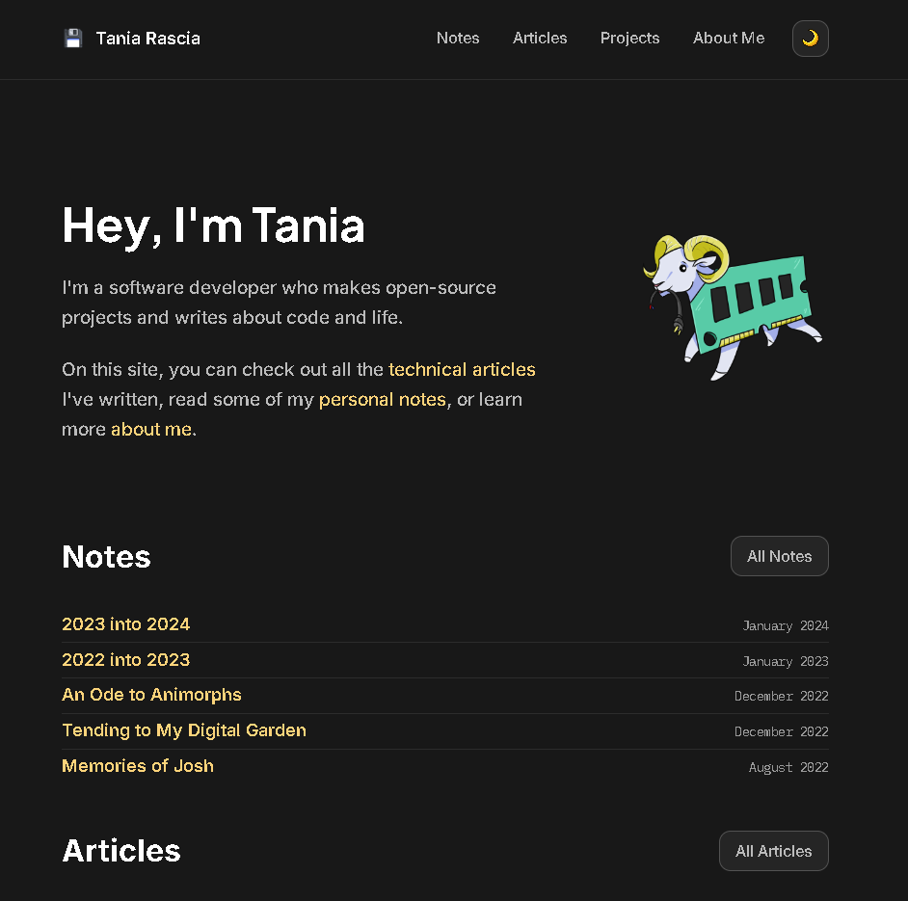Open About Me in navigation
Screen dimensions: 908x901
729,39
